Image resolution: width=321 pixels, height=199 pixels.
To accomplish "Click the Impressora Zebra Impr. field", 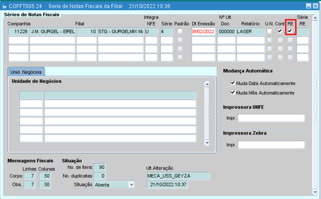I will coord(271,145).
